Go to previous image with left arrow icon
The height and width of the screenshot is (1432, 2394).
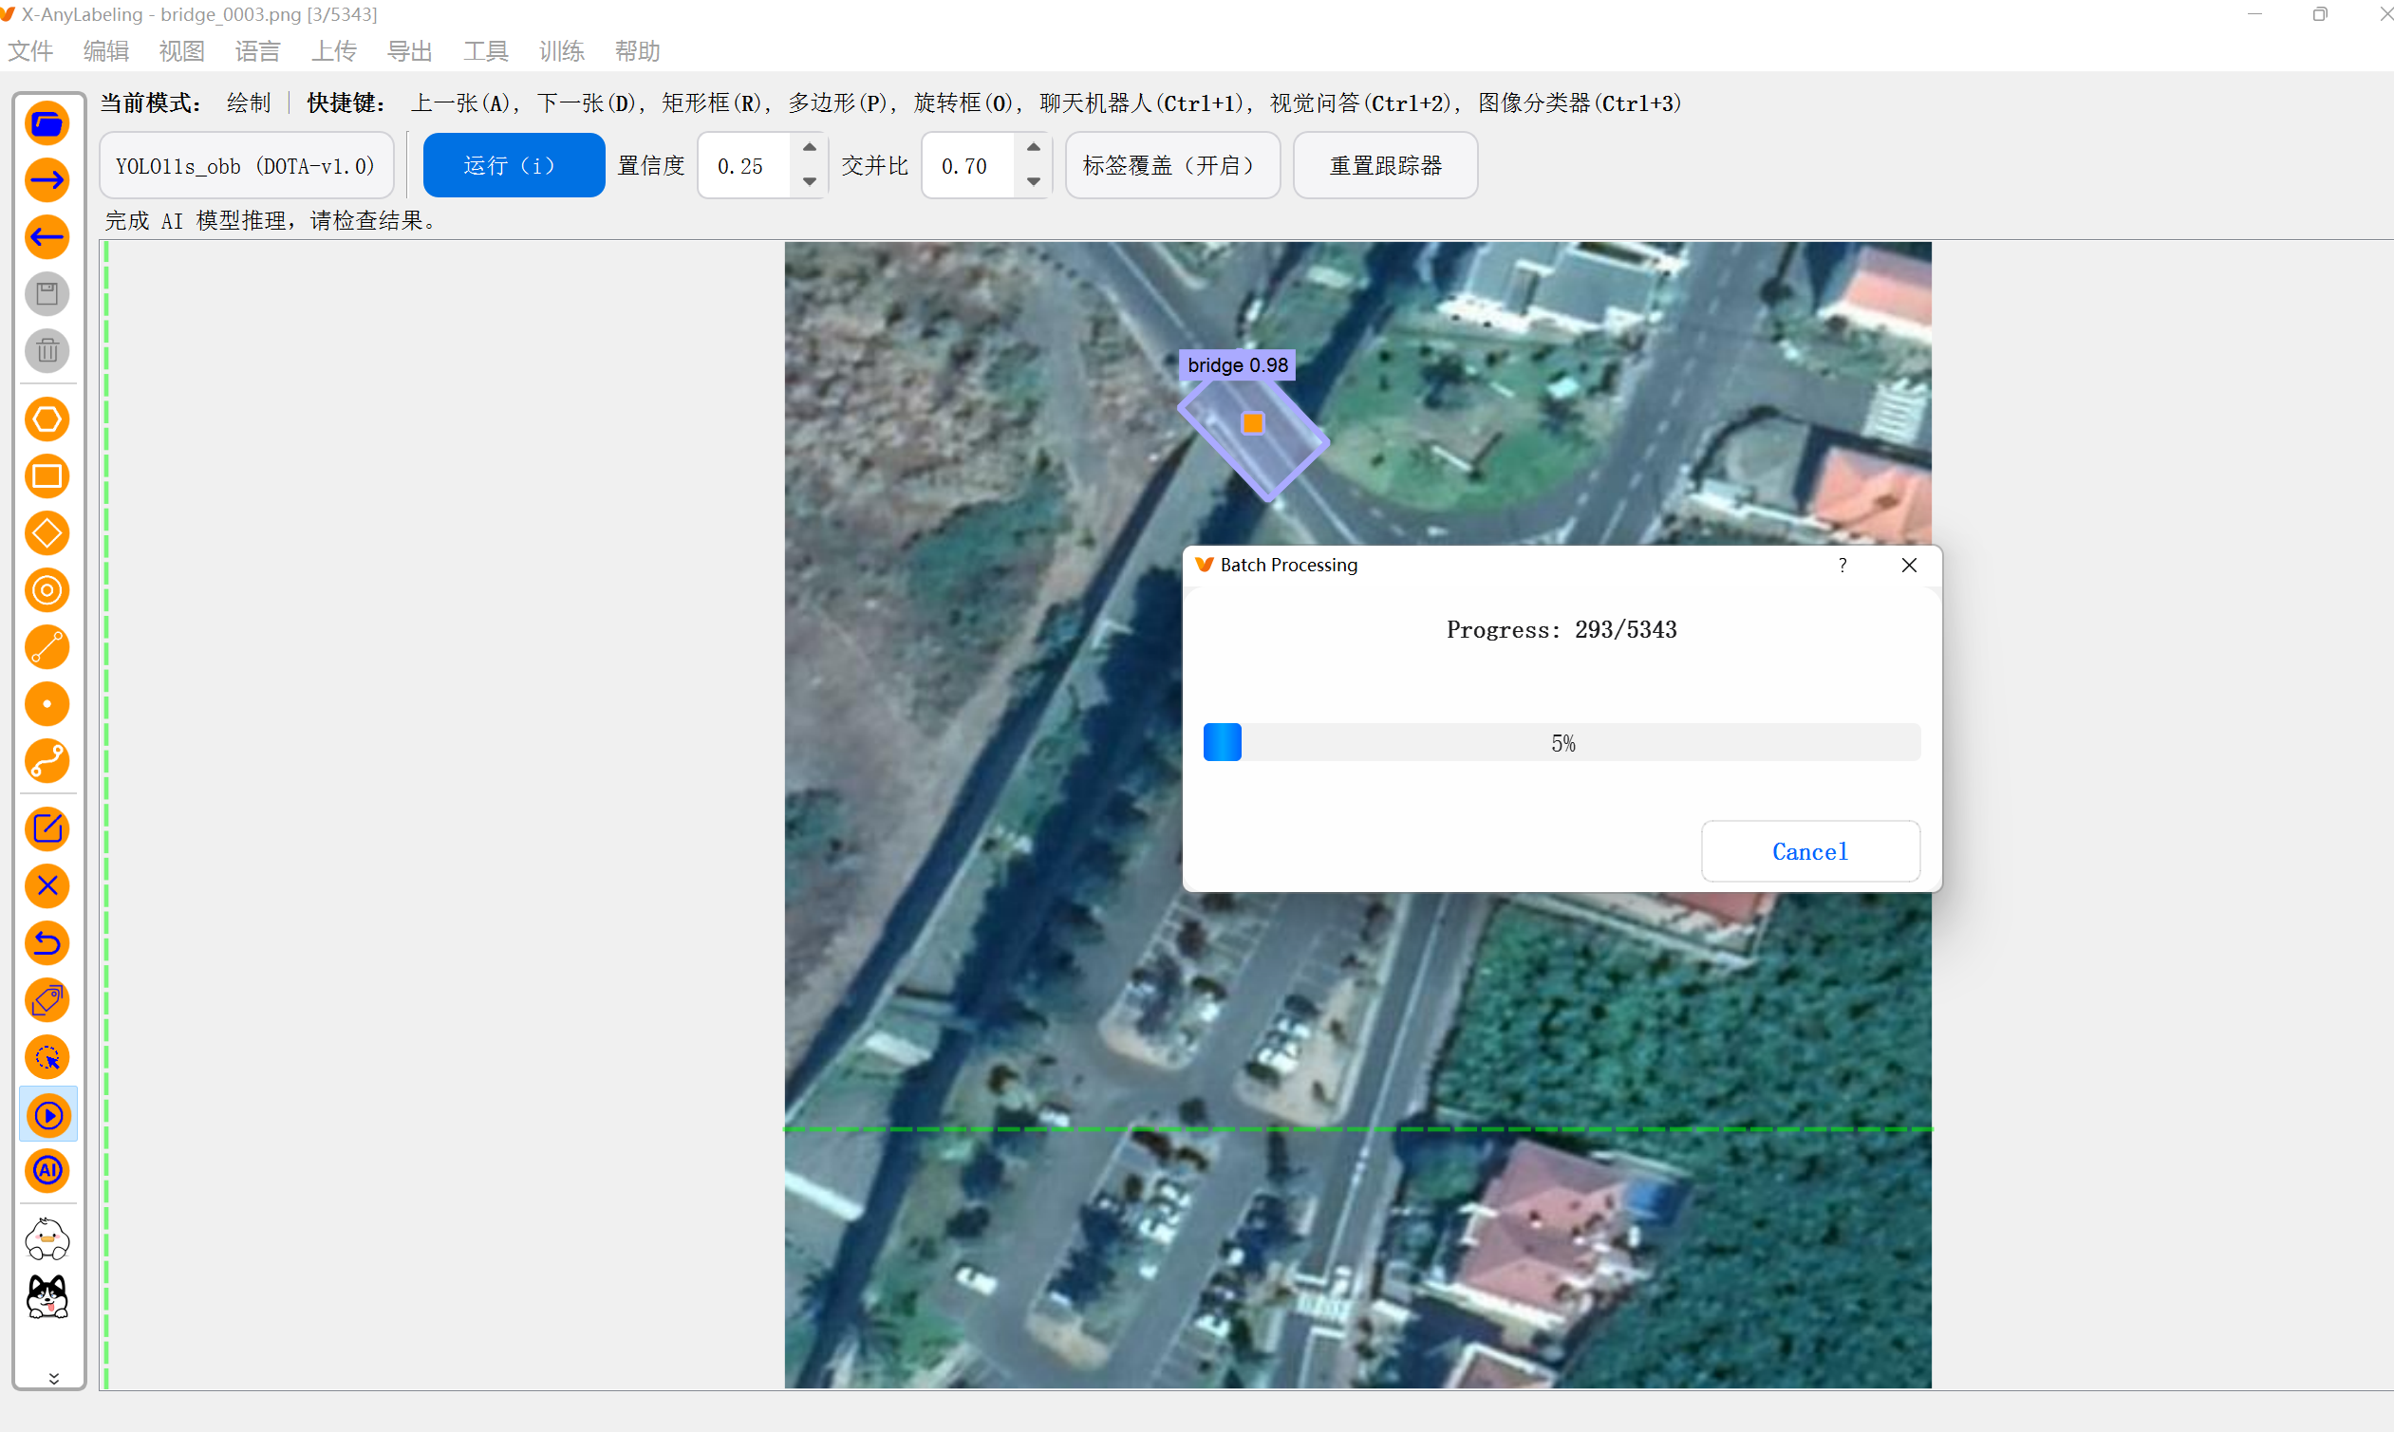[47, 237]
